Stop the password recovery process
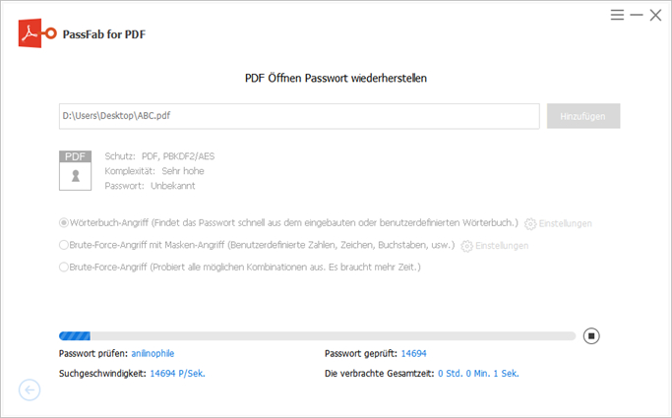 (591, 335)
